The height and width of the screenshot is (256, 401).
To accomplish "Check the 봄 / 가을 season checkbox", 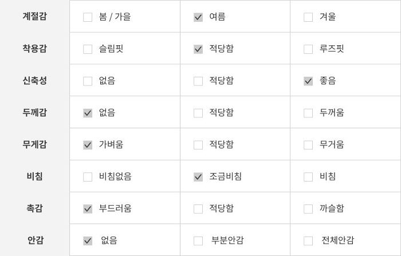I will coord(88,17).
